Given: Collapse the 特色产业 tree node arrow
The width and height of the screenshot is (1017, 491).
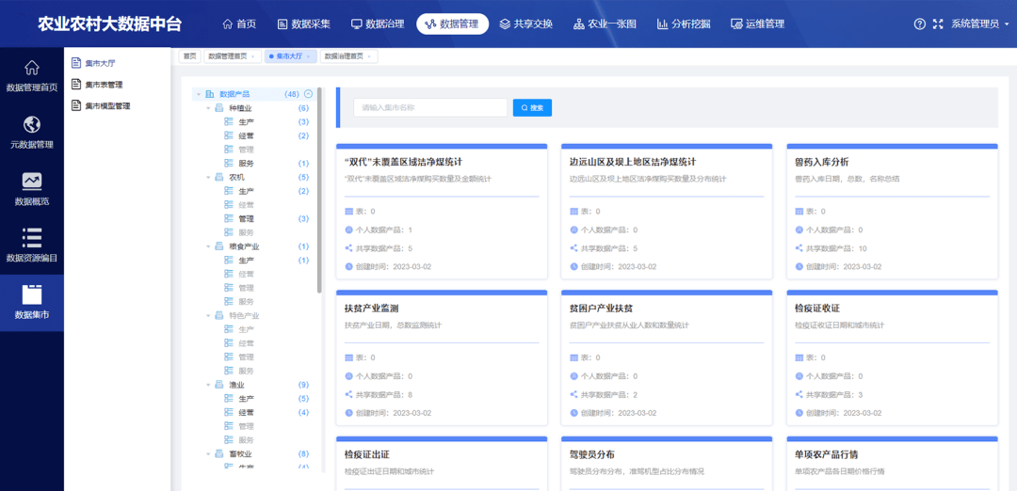Looking at the screenshot, I should [x=208, y=316].
